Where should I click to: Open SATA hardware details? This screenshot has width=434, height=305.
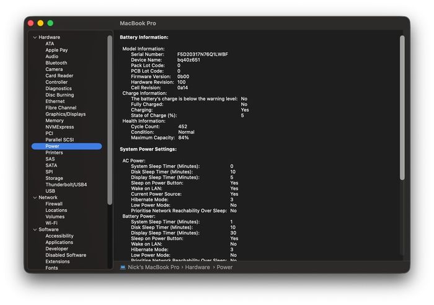coord(51,166)
